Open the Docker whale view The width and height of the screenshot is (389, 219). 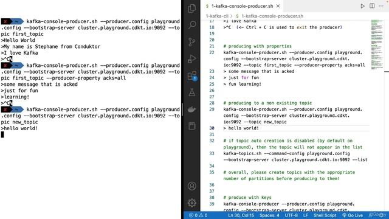pyautogui.click(x=192, y=109)
